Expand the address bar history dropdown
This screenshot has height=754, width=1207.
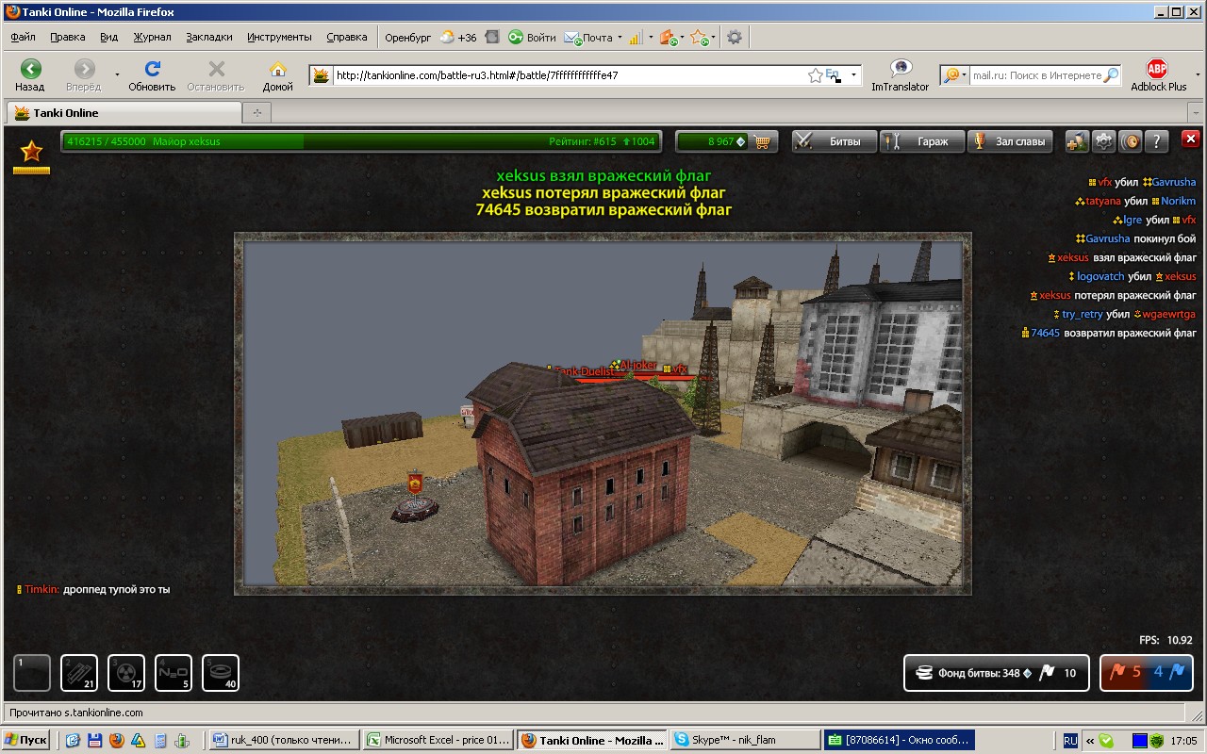coord(853,74)
